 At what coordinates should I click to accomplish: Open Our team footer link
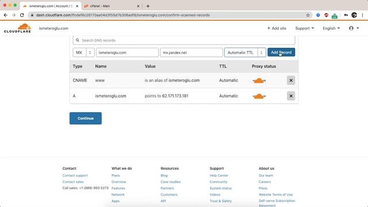click(x=266, y=175)
